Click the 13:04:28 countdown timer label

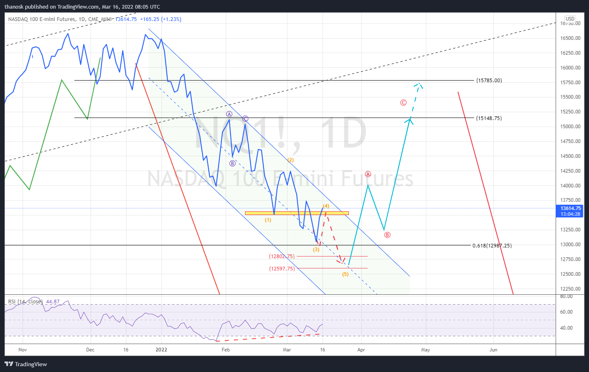pos(570,214)
